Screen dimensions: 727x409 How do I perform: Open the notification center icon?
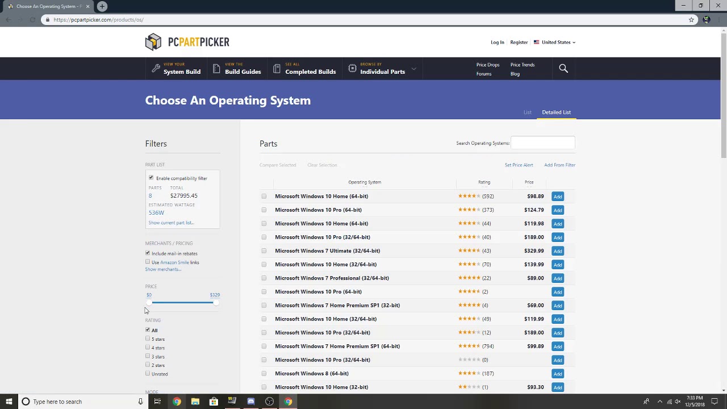[x=715, y=402]
